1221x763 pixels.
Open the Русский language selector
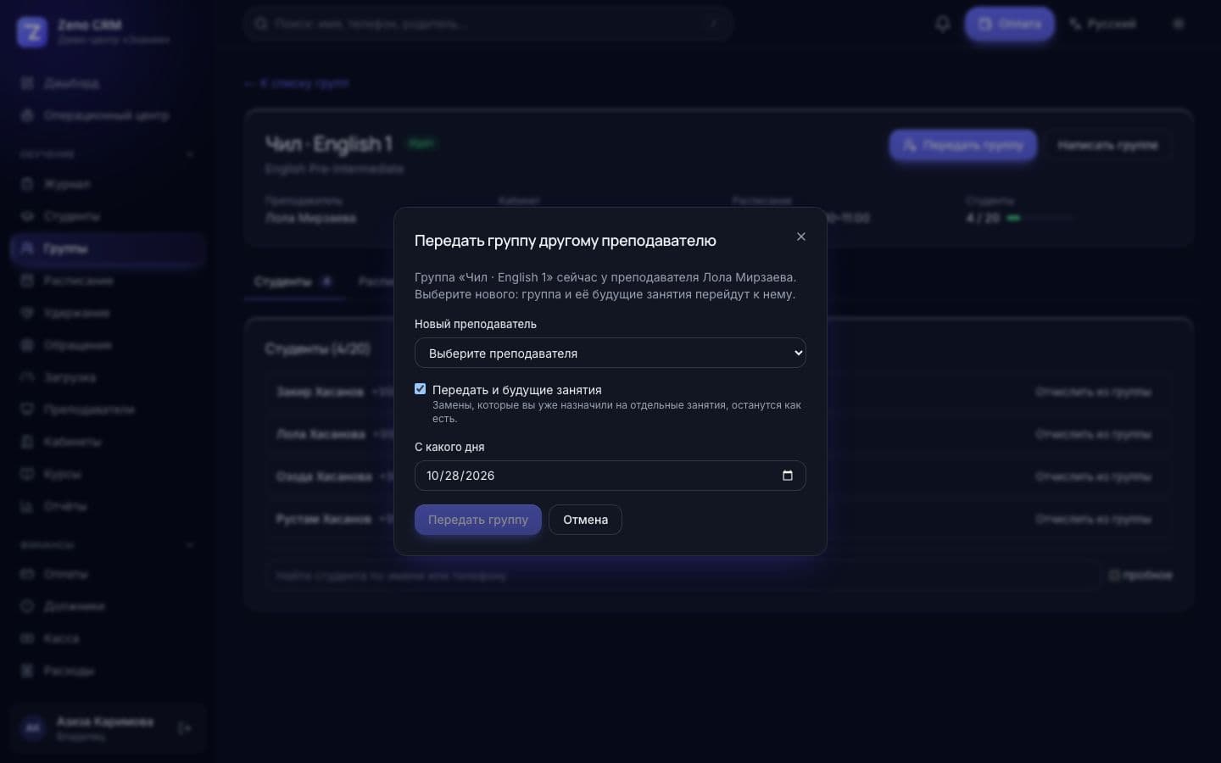[1103, 24]
